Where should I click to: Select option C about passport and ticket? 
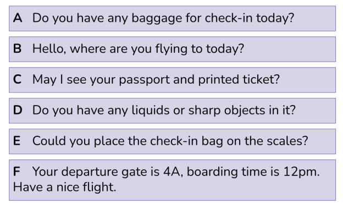pos(172,80)
